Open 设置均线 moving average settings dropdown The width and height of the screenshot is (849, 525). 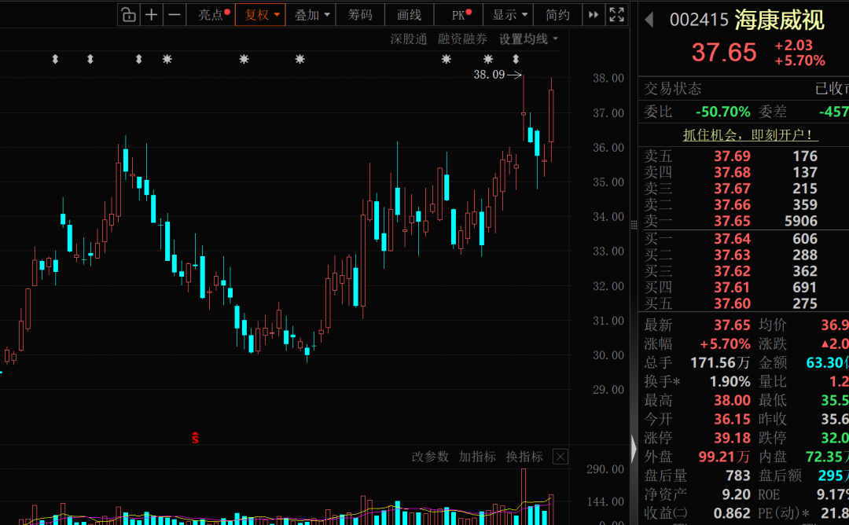pyautogui.click(x=528, y=39)
